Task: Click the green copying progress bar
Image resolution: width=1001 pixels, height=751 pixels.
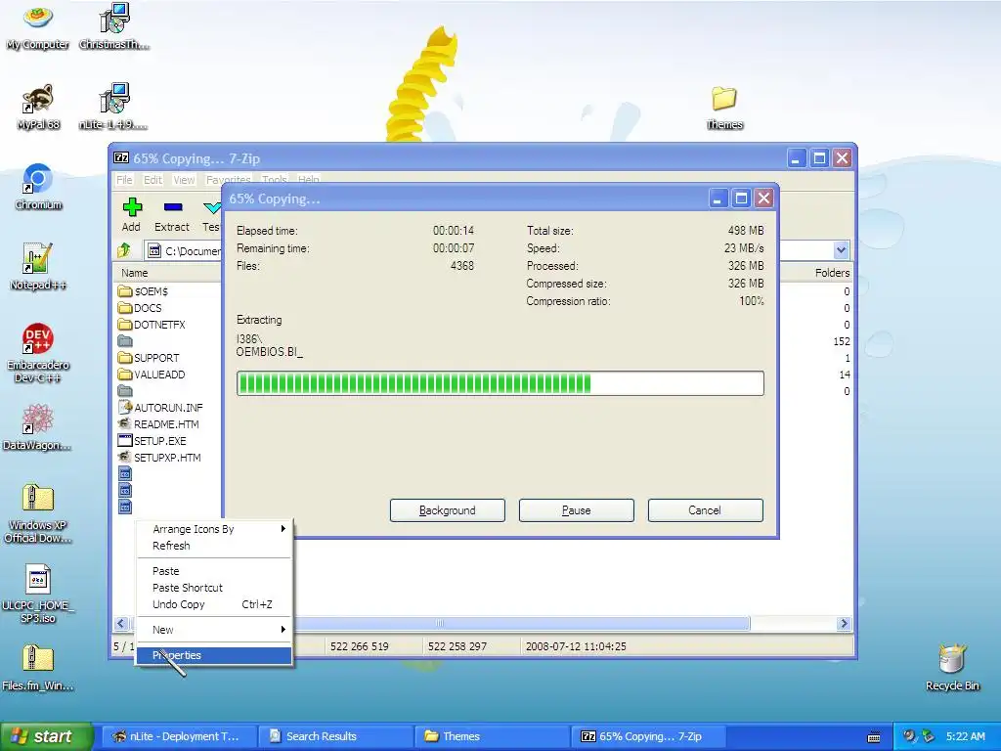Action: coord(500,383)
